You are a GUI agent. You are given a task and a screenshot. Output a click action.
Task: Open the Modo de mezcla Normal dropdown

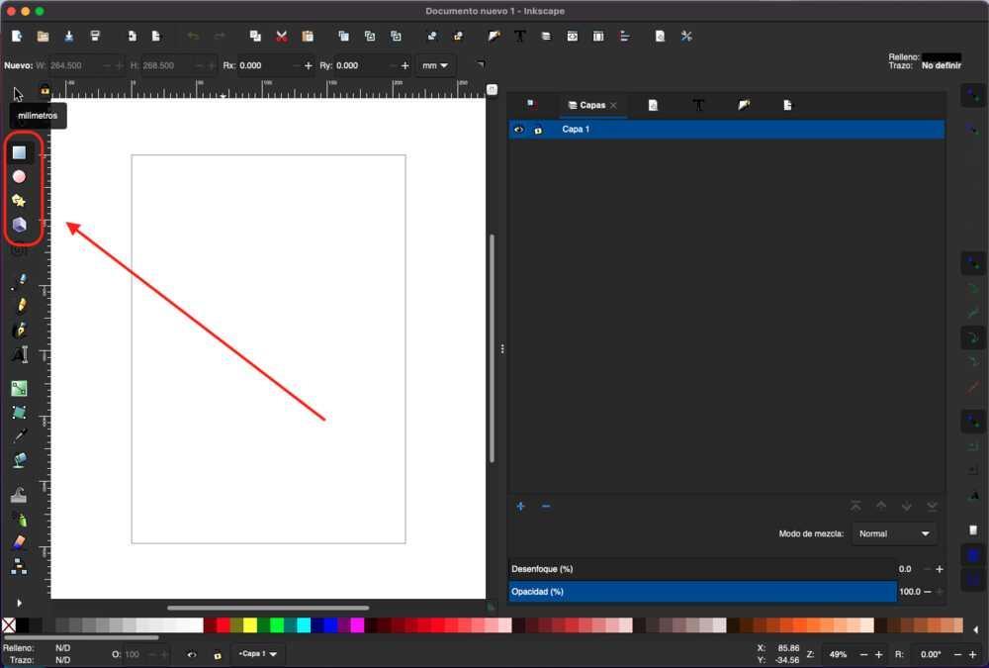(894, 534)
